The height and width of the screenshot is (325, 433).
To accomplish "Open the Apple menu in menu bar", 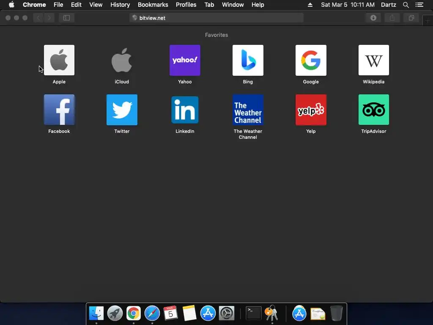I will coord(11,5).
